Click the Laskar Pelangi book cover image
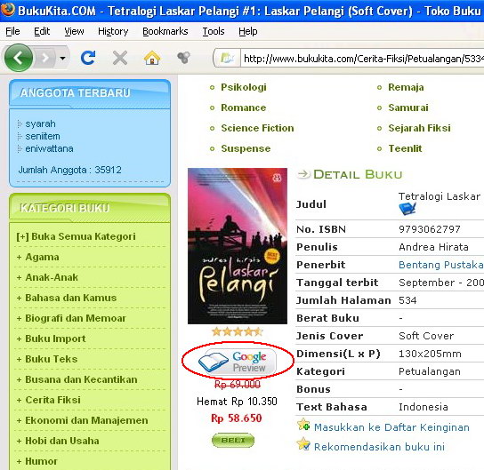Viewport: 484px width, 470px height. point(238,246)
